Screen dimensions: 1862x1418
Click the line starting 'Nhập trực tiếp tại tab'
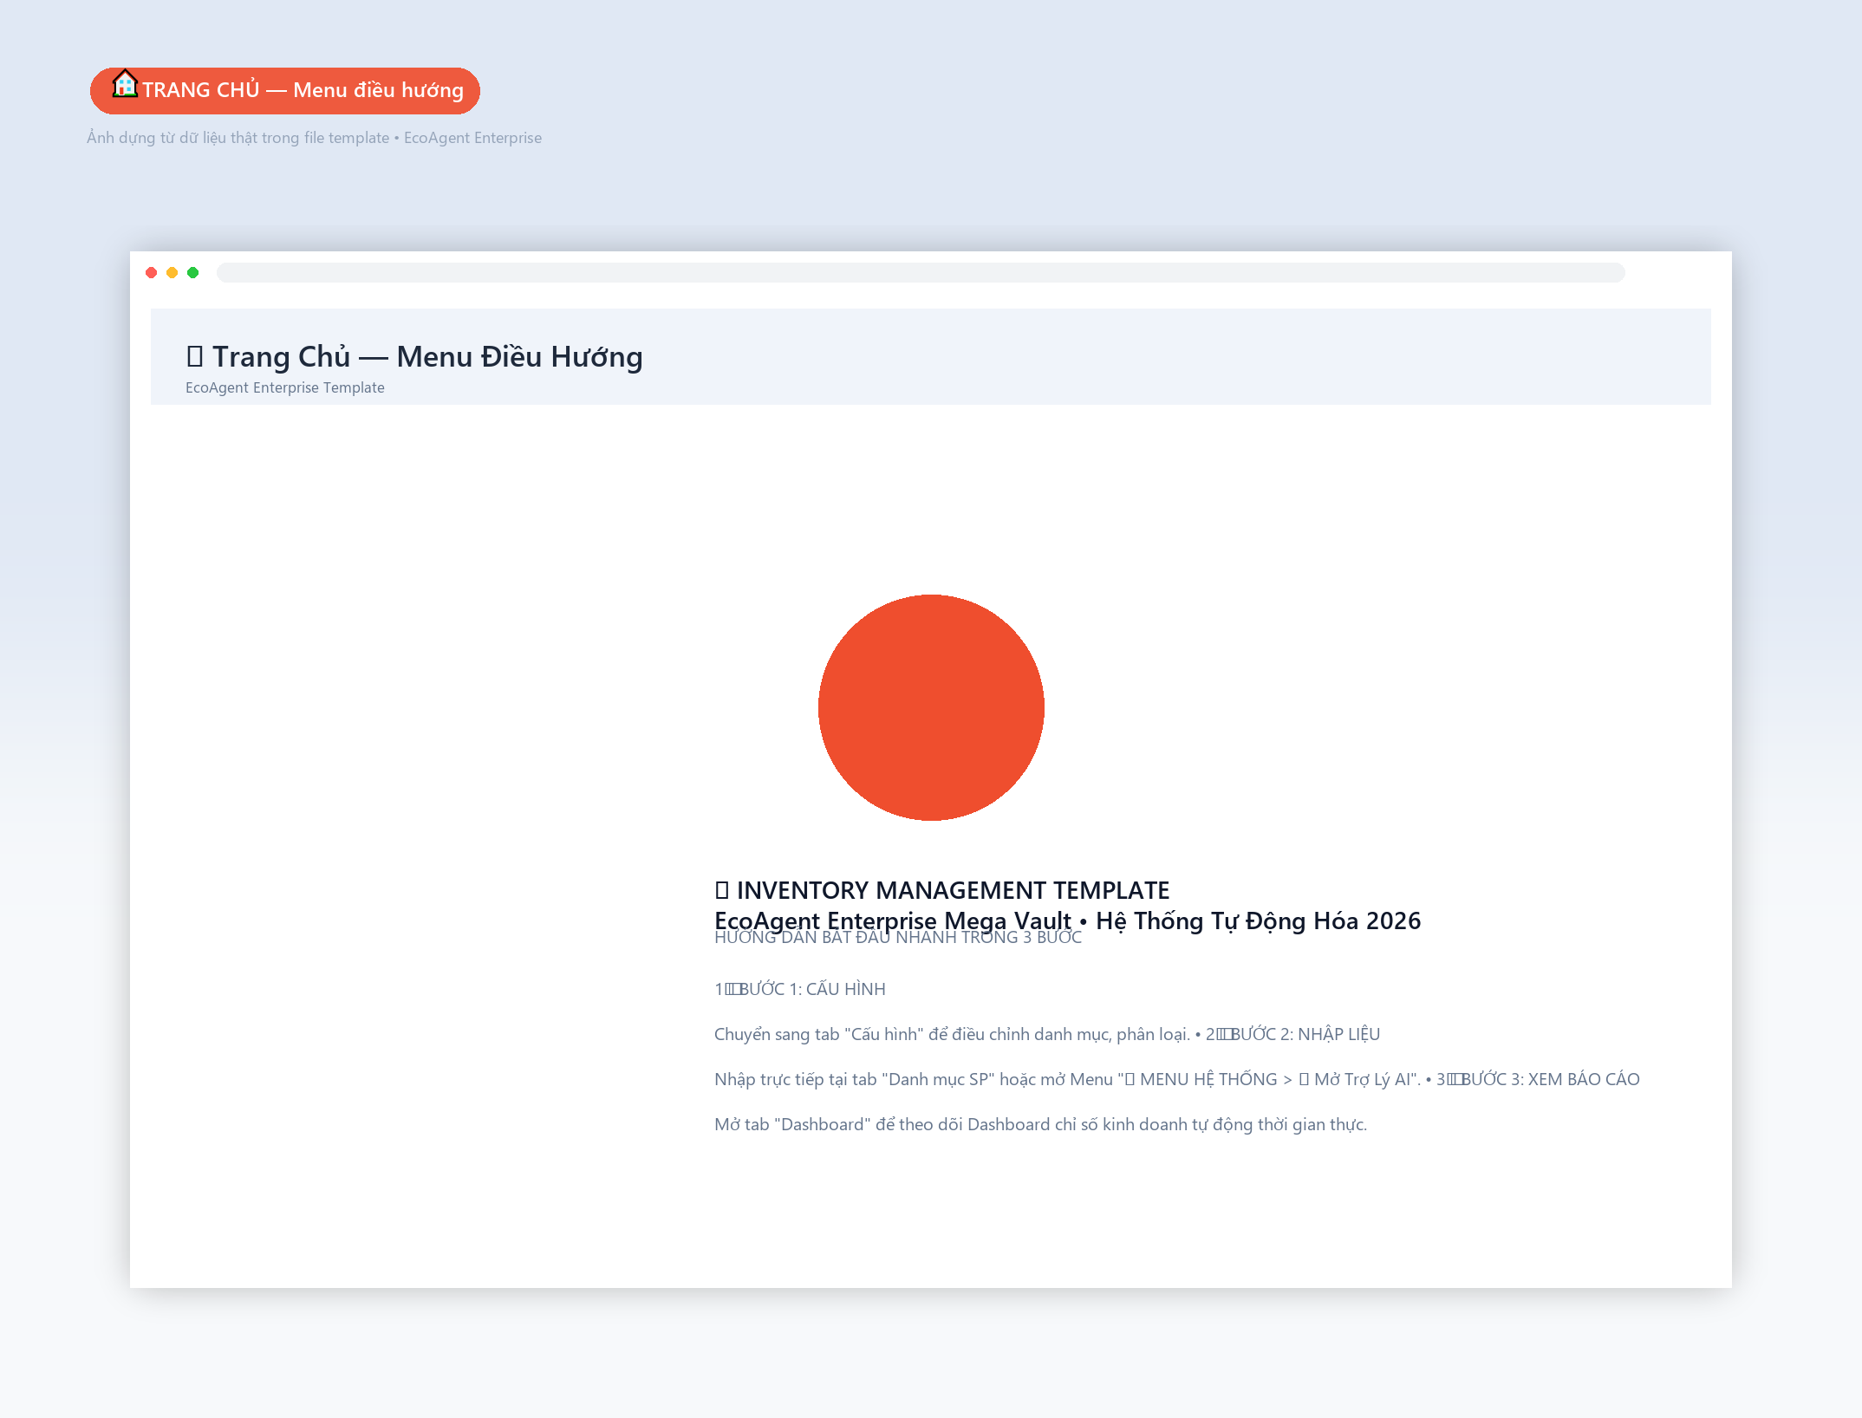click(x=1177, y=1079)
